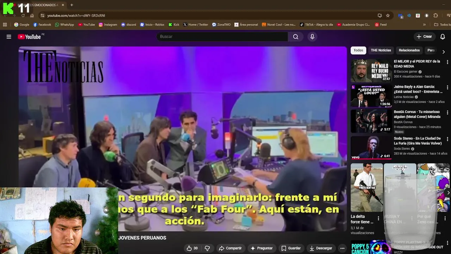Open the ZonaTMO bookmark
The height and width of the screenshot is (254, 451).
[x=221, y=25]
